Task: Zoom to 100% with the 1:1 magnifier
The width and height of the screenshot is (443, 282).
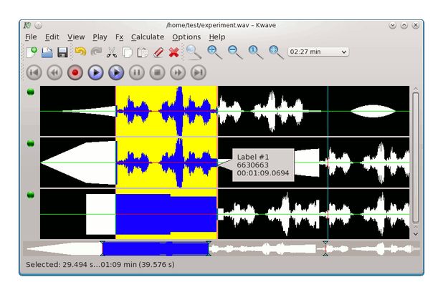Action: pos(256,52)
